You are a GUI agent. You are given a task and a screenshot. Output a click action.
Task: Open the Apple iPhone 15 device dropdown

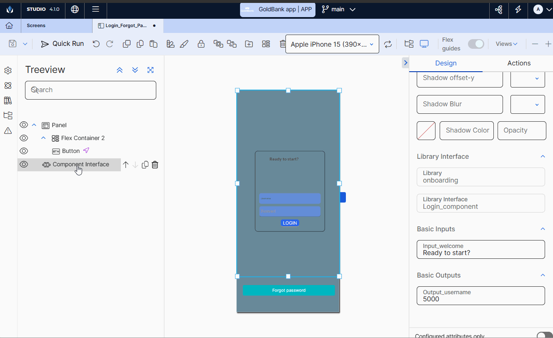tap(332, 44)
